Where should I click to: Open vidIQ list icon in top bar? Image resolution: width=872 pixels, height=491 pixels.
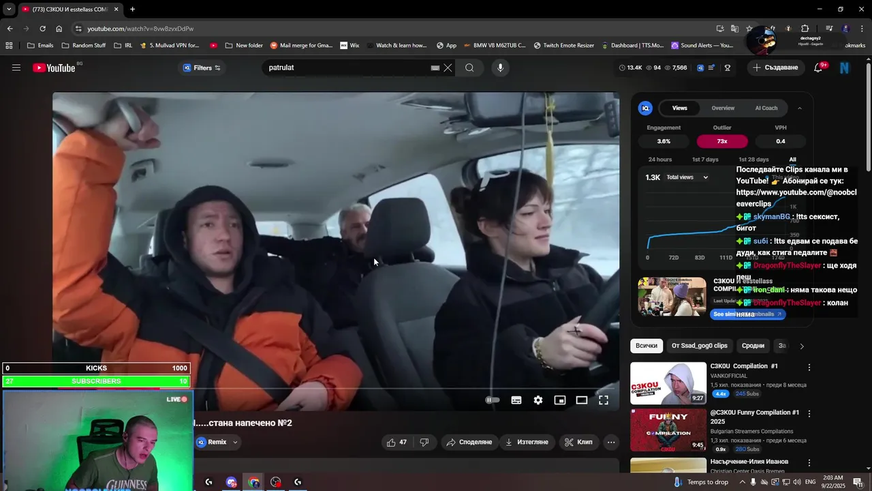[x=712, y=68]
